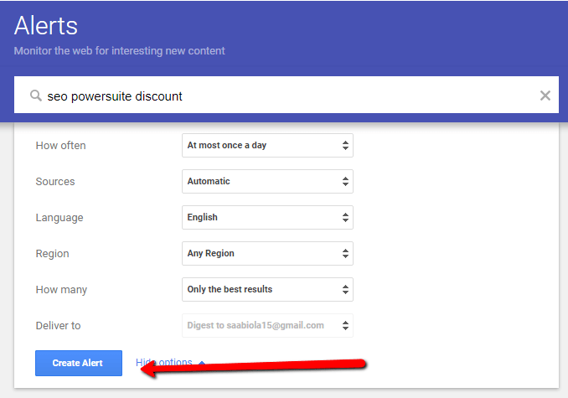This screenshot has height=398, width=568.
Task: Expand the Sources dropdown set to Automatic
Action: 267,181
